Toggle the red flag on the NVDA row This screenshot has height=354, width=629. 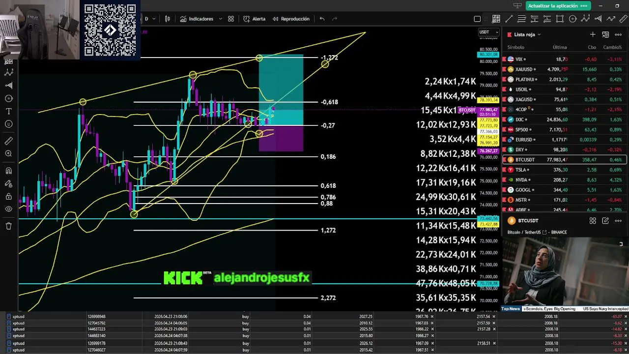[504, 180]
